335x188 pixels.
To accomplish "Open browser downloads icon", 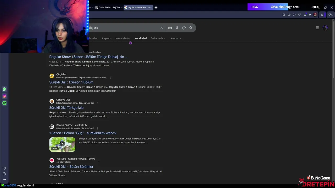I will (x=305, y=15).
